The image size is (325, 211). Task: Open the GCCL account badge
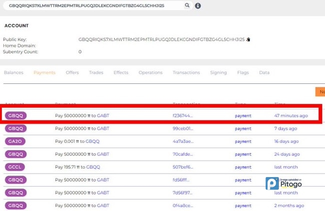[x=16, y=167]
